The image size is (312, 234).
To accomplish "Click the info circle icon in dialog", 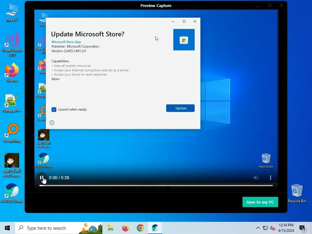I will point(52,122).
